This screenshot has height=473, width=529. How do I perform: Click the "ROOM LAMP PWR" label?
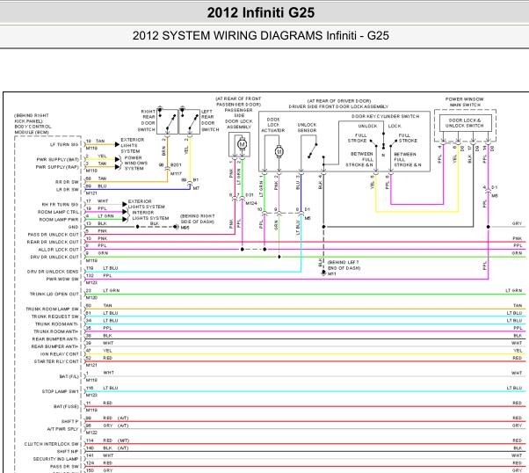(x=59, y=220)
